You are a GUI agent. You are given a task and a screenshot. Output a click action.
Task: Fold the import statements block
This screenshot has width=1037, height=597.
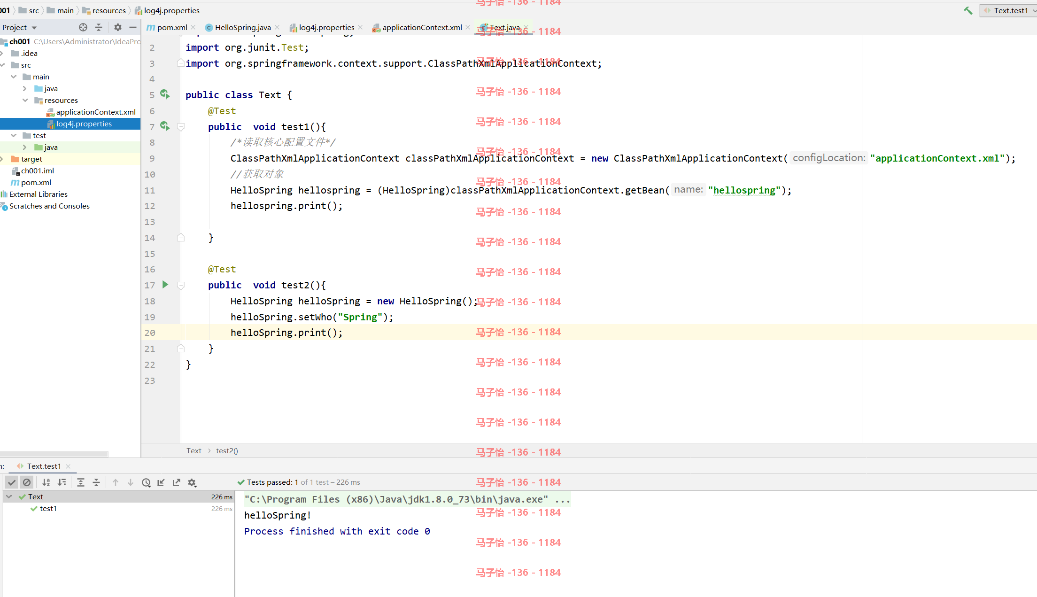(181, 62)
